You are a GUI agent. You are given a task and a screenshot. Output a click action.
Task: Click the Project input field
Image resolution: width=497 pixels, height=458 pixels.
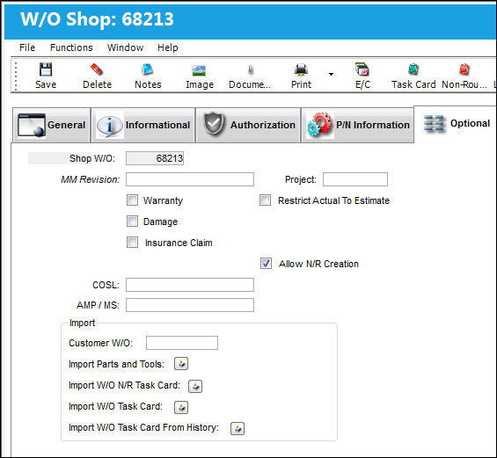point(355,179)
